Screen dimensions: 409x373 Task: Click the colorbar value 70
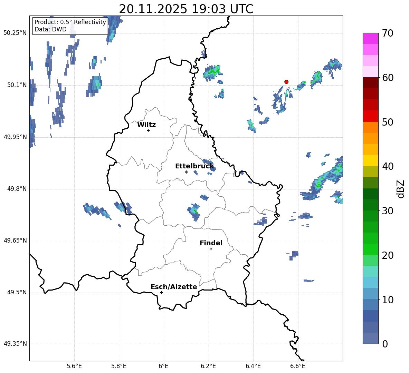[x=388, y=33]
